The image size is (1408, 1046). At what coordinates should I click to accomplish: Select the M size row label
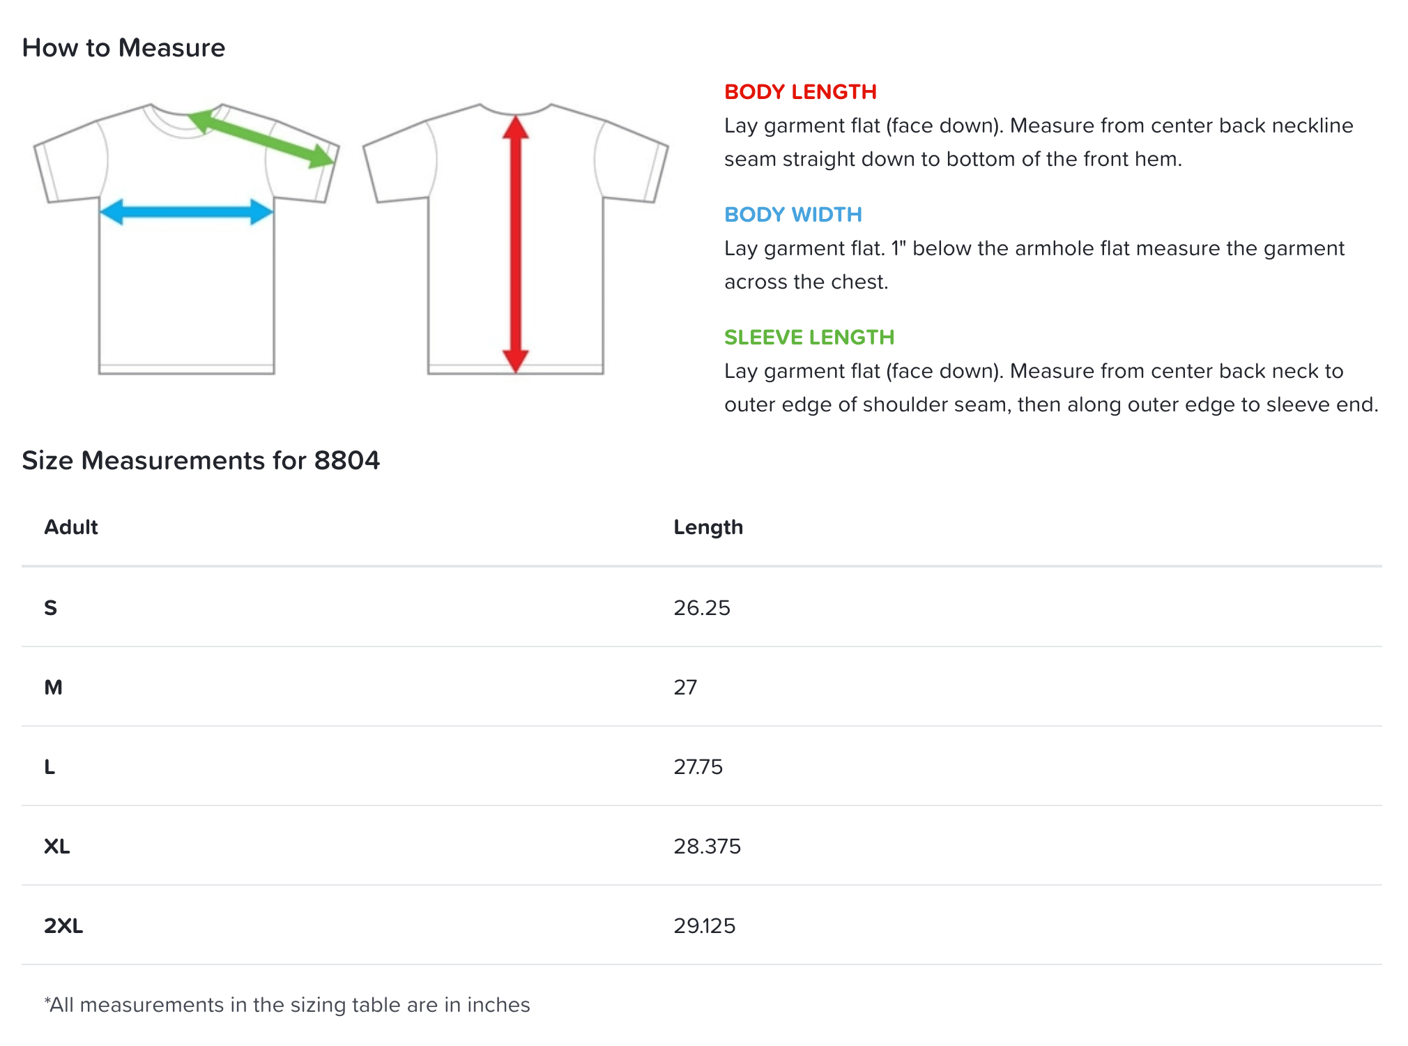pyautogui.click(x=54, y=688)
